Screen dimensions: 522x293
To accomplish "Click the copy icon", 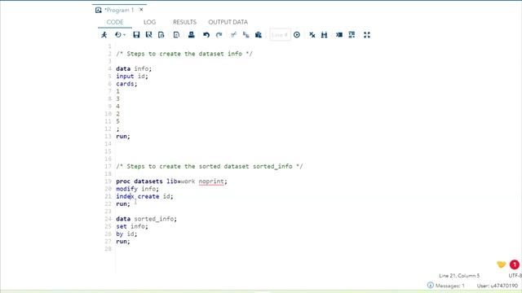I will [246, 35].
